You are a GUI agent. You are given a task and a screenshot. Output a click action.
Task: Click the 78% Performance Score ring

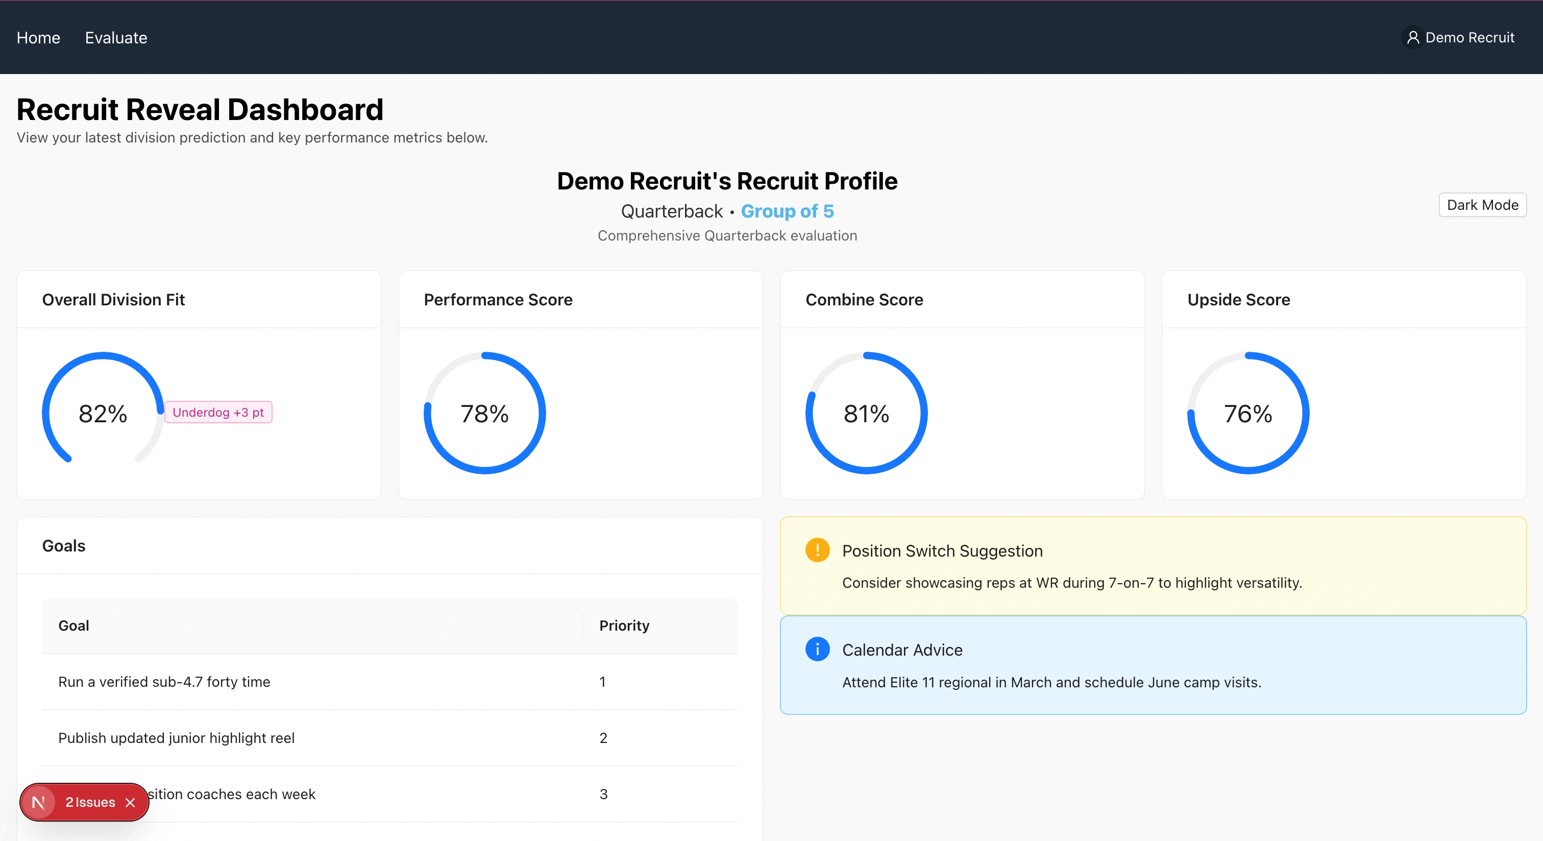point(484,413)
